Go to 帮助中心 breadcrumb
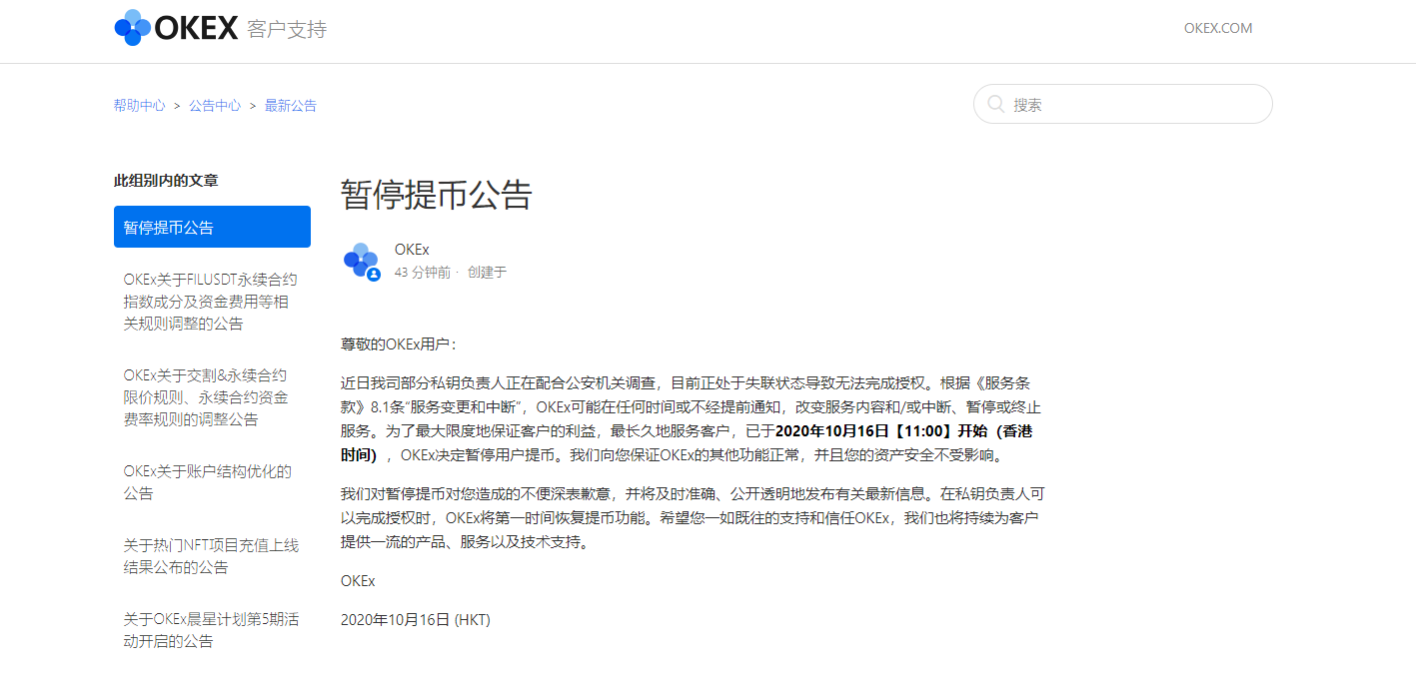Image resolution: width=1416 pixels, height=683 pixels. [x=140, y=105]
